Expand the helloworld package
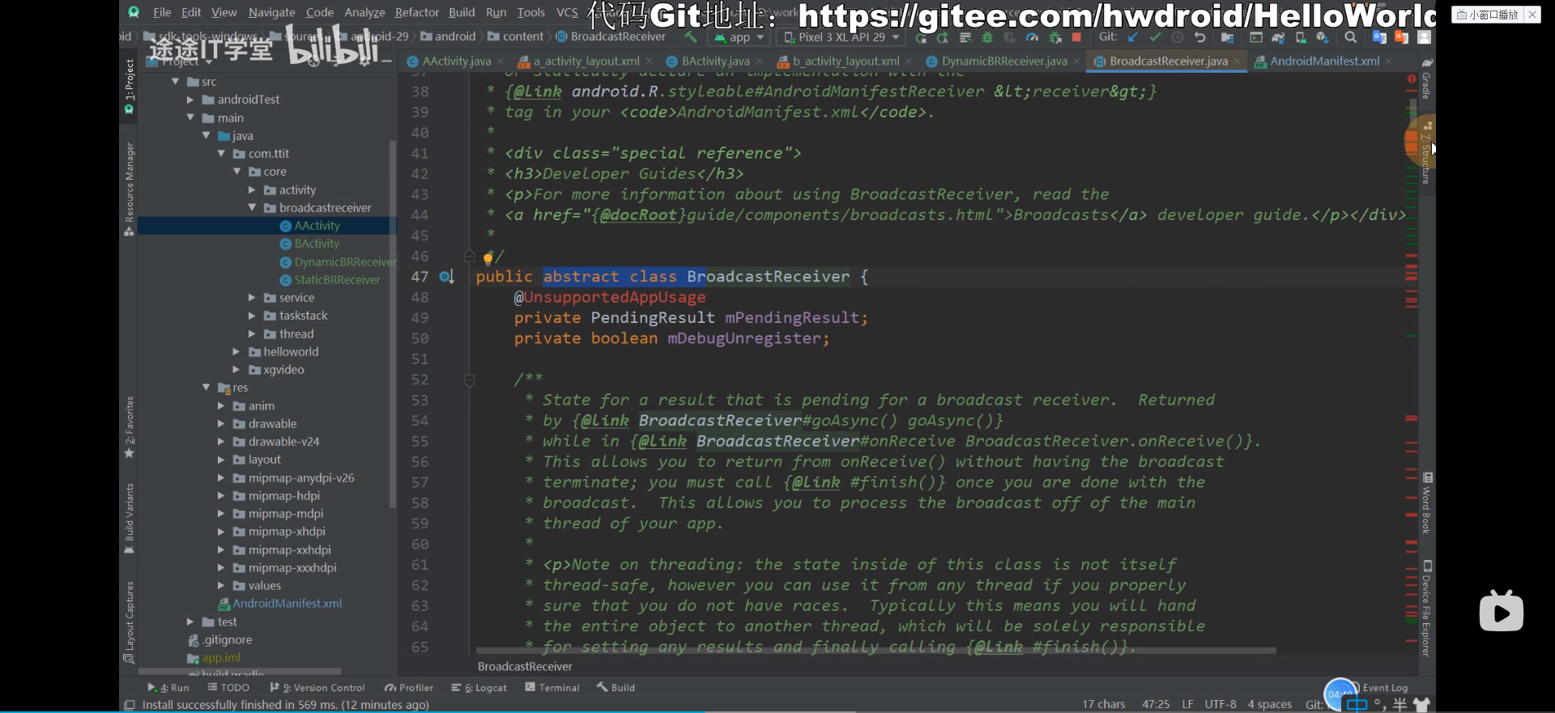 click(236, 352)
